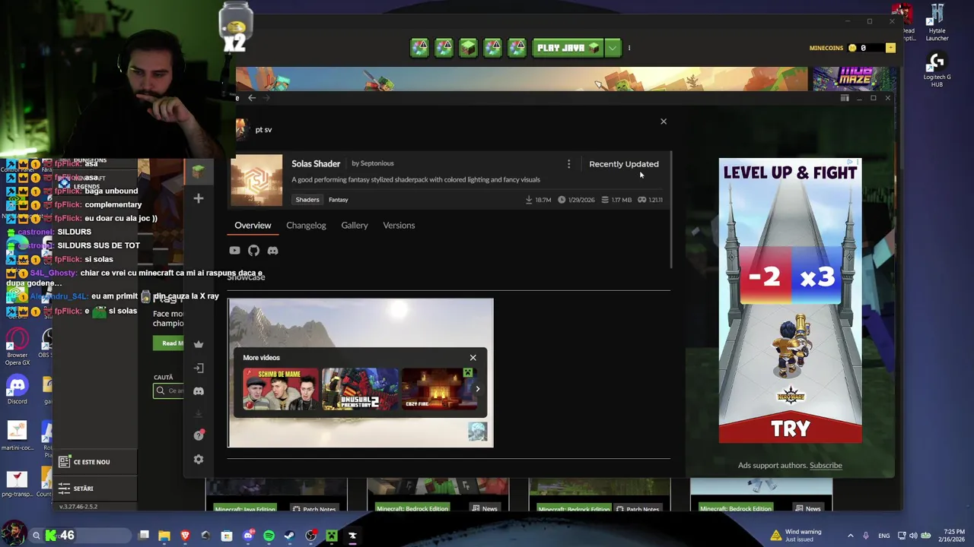The width and height of the screenshot is (974, 547).
Task: Open File Explorer from the taskbar
Action: [164, 536]
